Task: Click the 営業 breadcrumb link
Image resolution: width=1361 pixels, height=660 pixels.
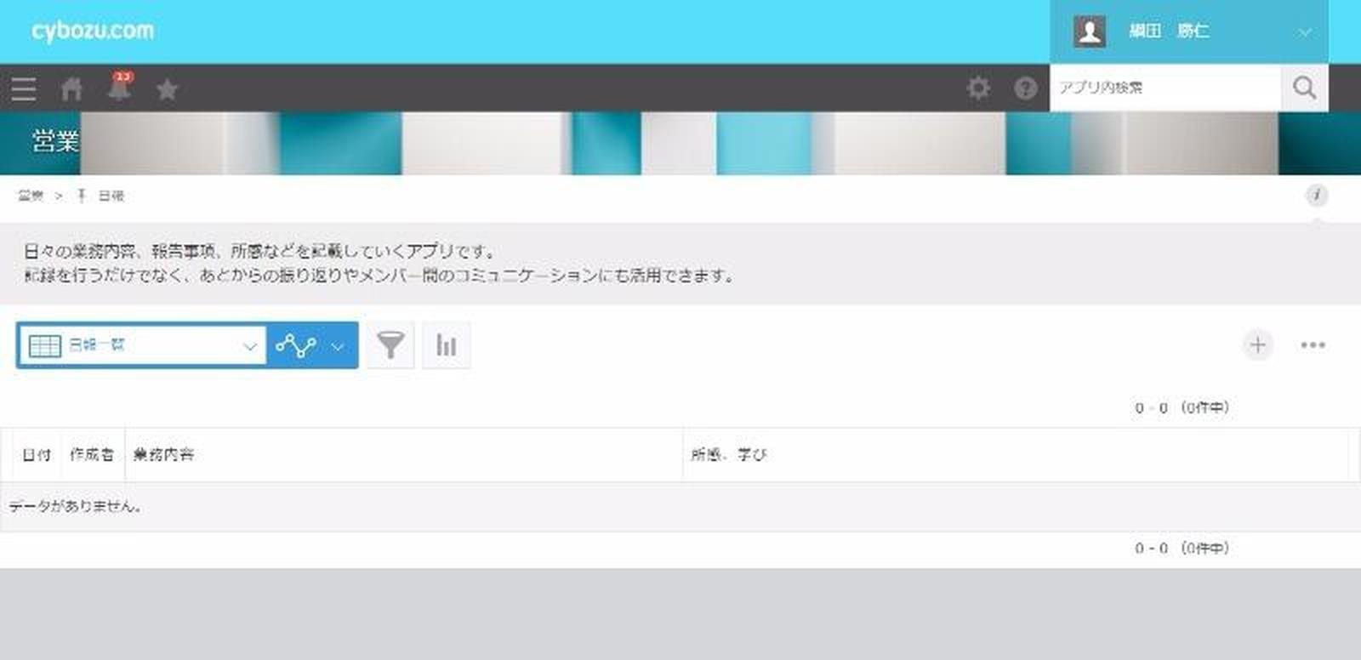Action: point(31,196)
